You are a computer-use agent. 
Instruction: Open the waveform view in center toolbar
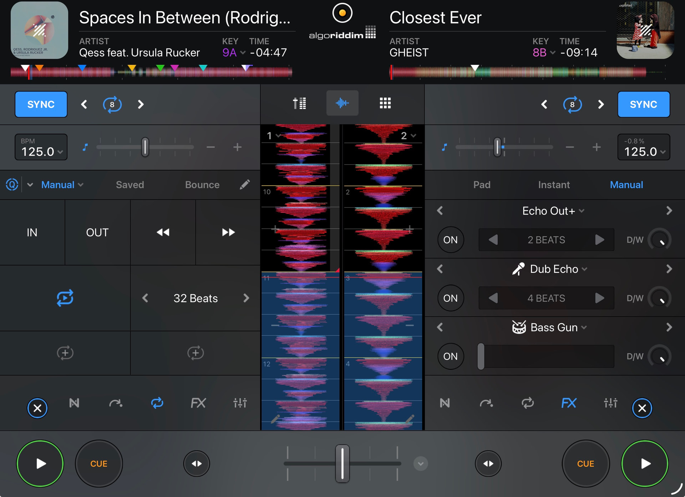(342, 103)
